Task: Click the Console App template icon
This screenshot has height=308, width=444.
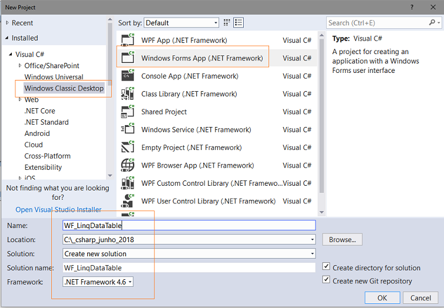Action: pyautogui.click(x=128, y=76)
